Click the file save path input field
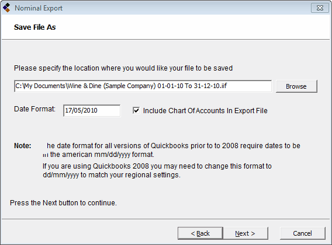The width and height of the screenshot is (332, 245). point(143,86)
